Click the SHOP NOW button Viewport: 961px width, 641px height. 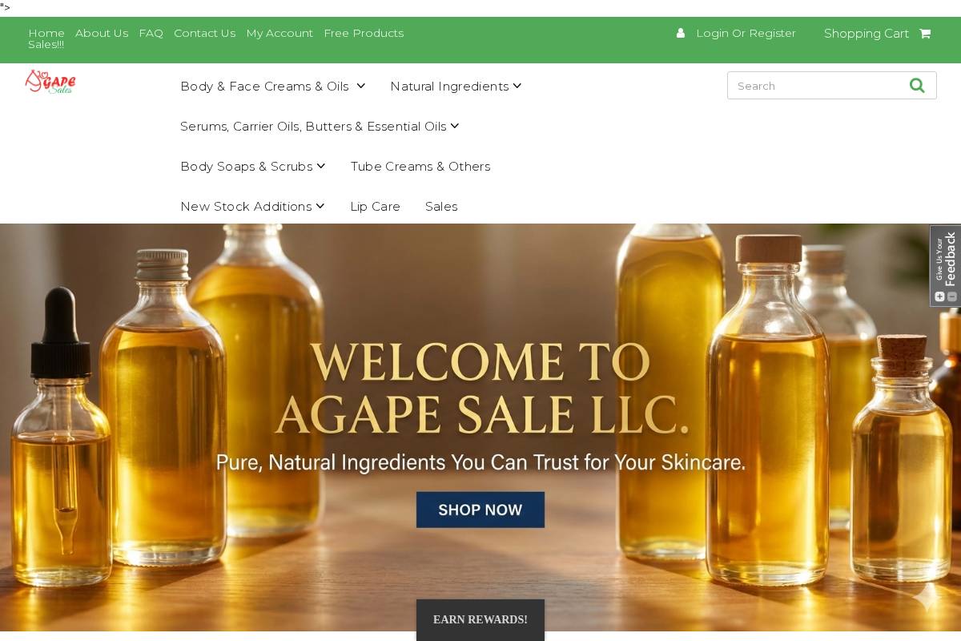click(x=480, y=510)
